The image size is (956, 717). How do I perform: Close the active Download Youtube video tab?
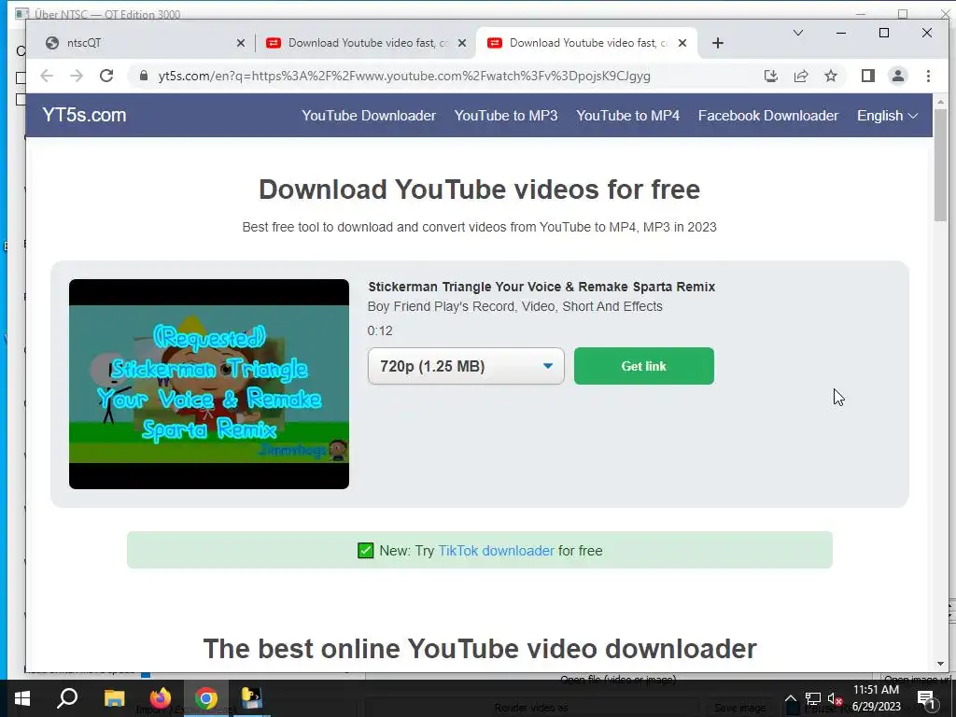(682, 43)
